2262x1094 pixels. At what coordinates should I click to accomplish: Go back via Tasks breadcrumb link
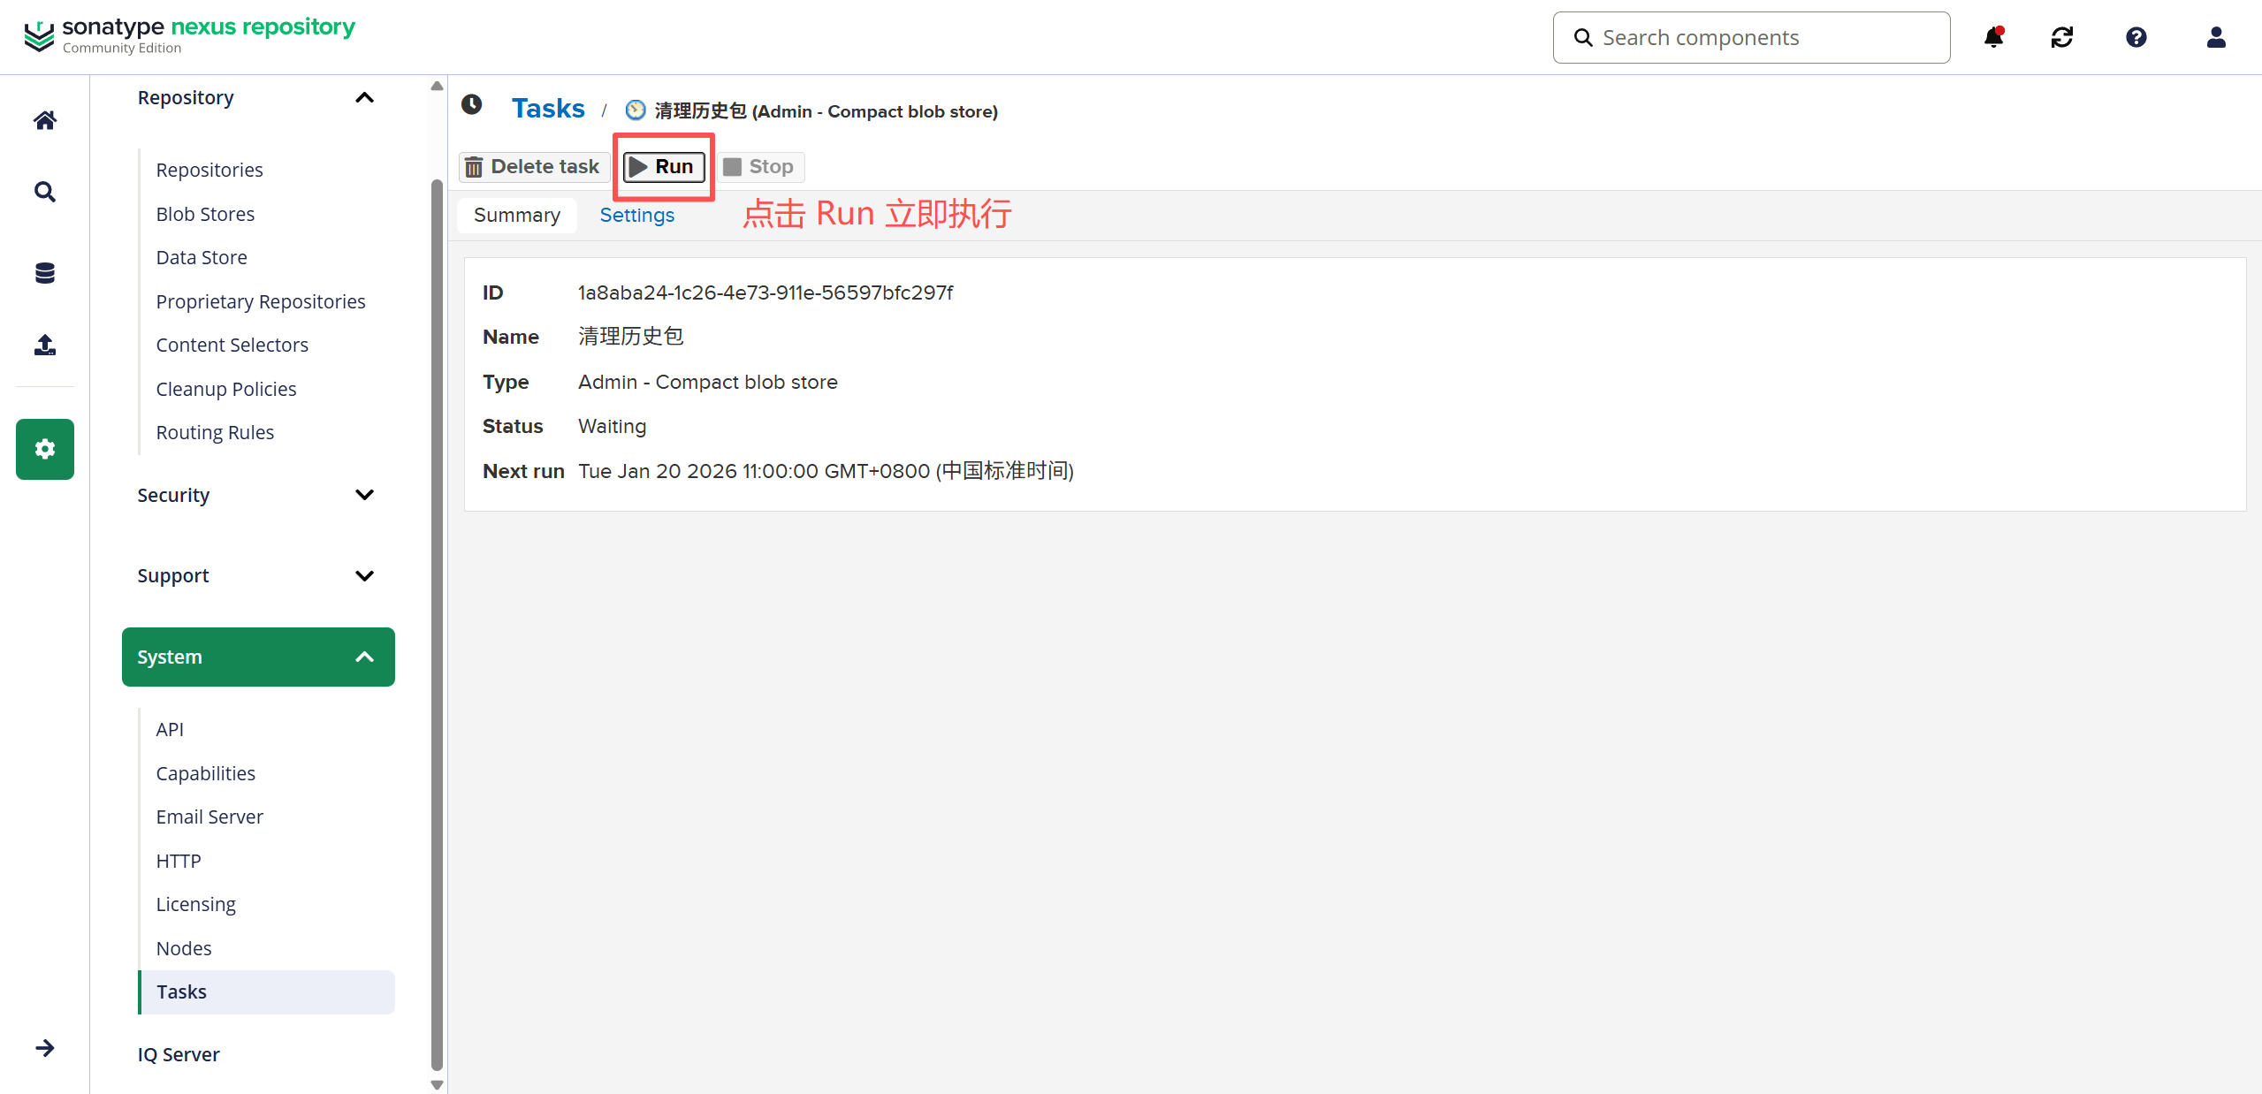click(x=548, y=109)
